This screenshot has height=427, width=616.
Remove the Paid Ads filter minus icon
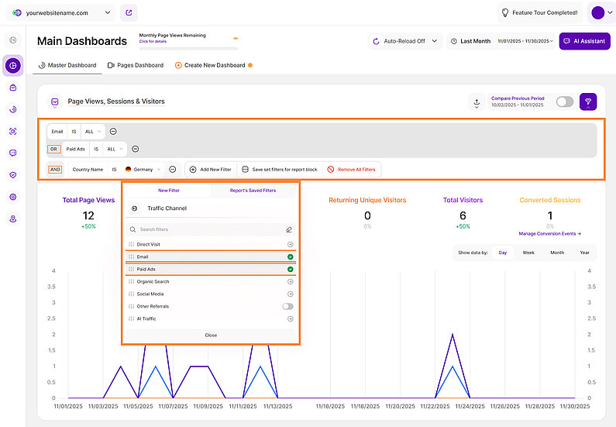(x=135, y=149)
